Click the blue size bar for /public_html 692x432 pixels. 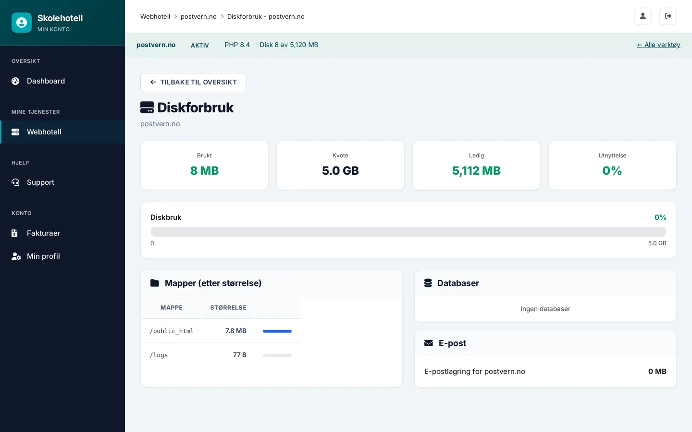(277, 331)
